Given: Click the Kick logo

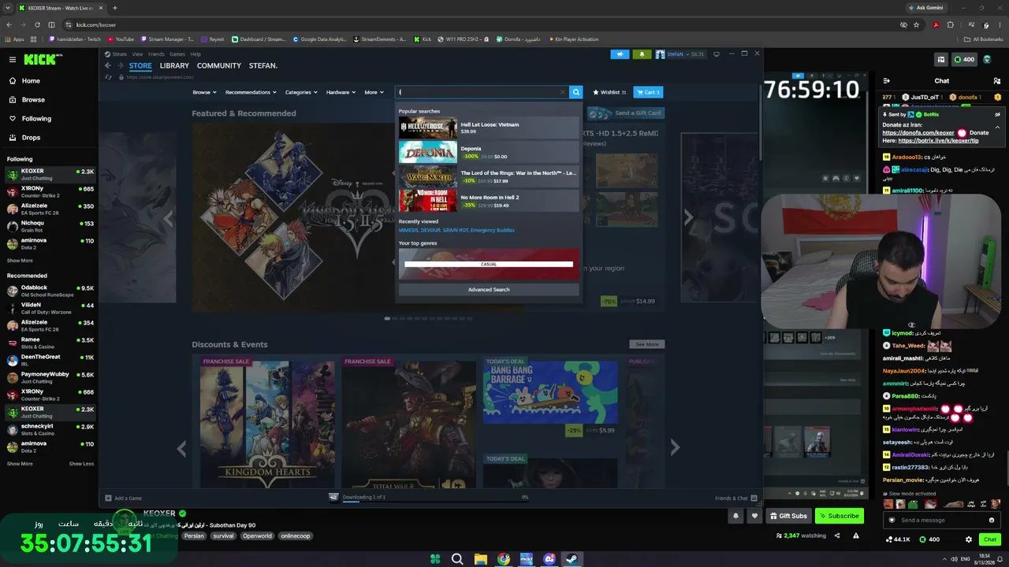Looking at the screenshot, I should [x=39, y=59].
